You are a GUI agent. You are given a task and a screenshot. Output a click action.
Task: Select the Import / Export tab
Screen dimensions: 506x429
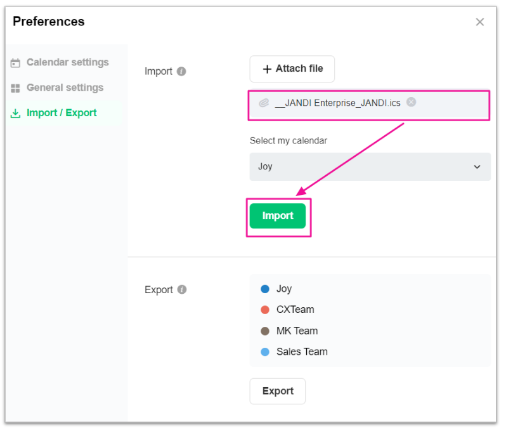click(62, 113)
